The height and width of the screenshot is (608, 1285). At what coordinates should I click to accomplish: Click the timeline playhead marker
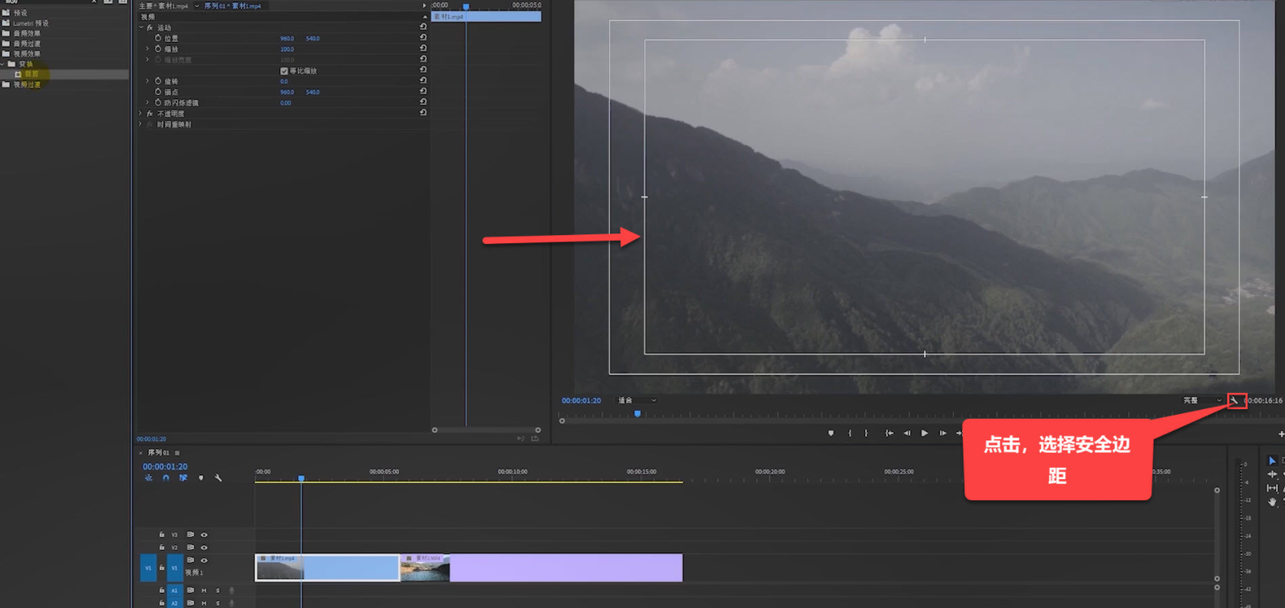click(x=301, y=478)
